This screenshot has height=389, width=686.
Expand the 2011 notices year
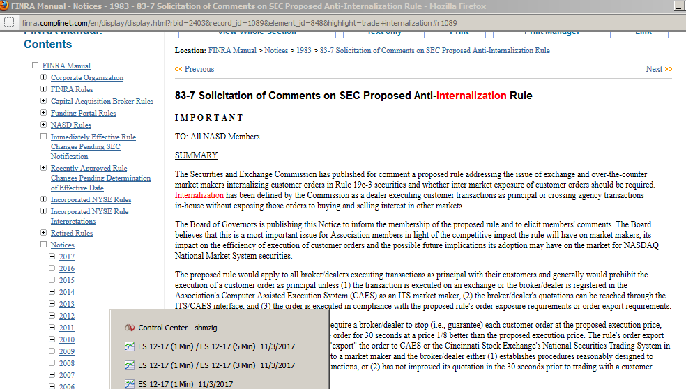click(x=52, y=327)
